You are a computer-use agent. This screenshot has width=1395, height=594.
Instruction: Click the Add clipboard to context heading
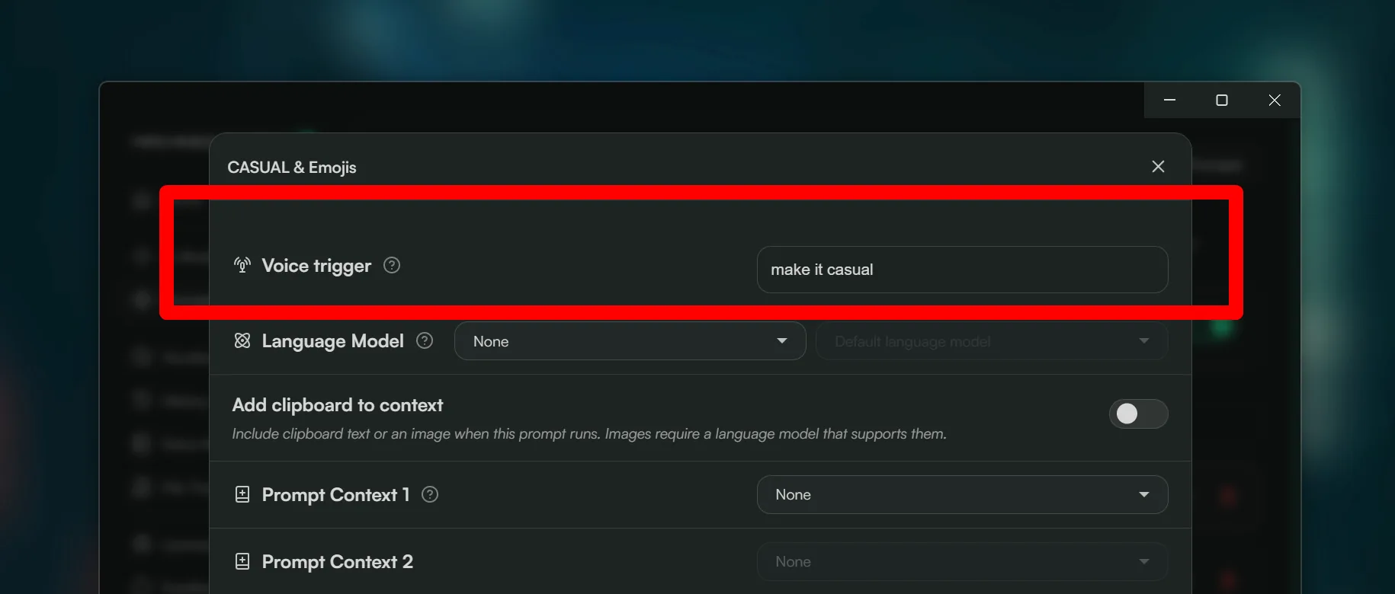338,405
